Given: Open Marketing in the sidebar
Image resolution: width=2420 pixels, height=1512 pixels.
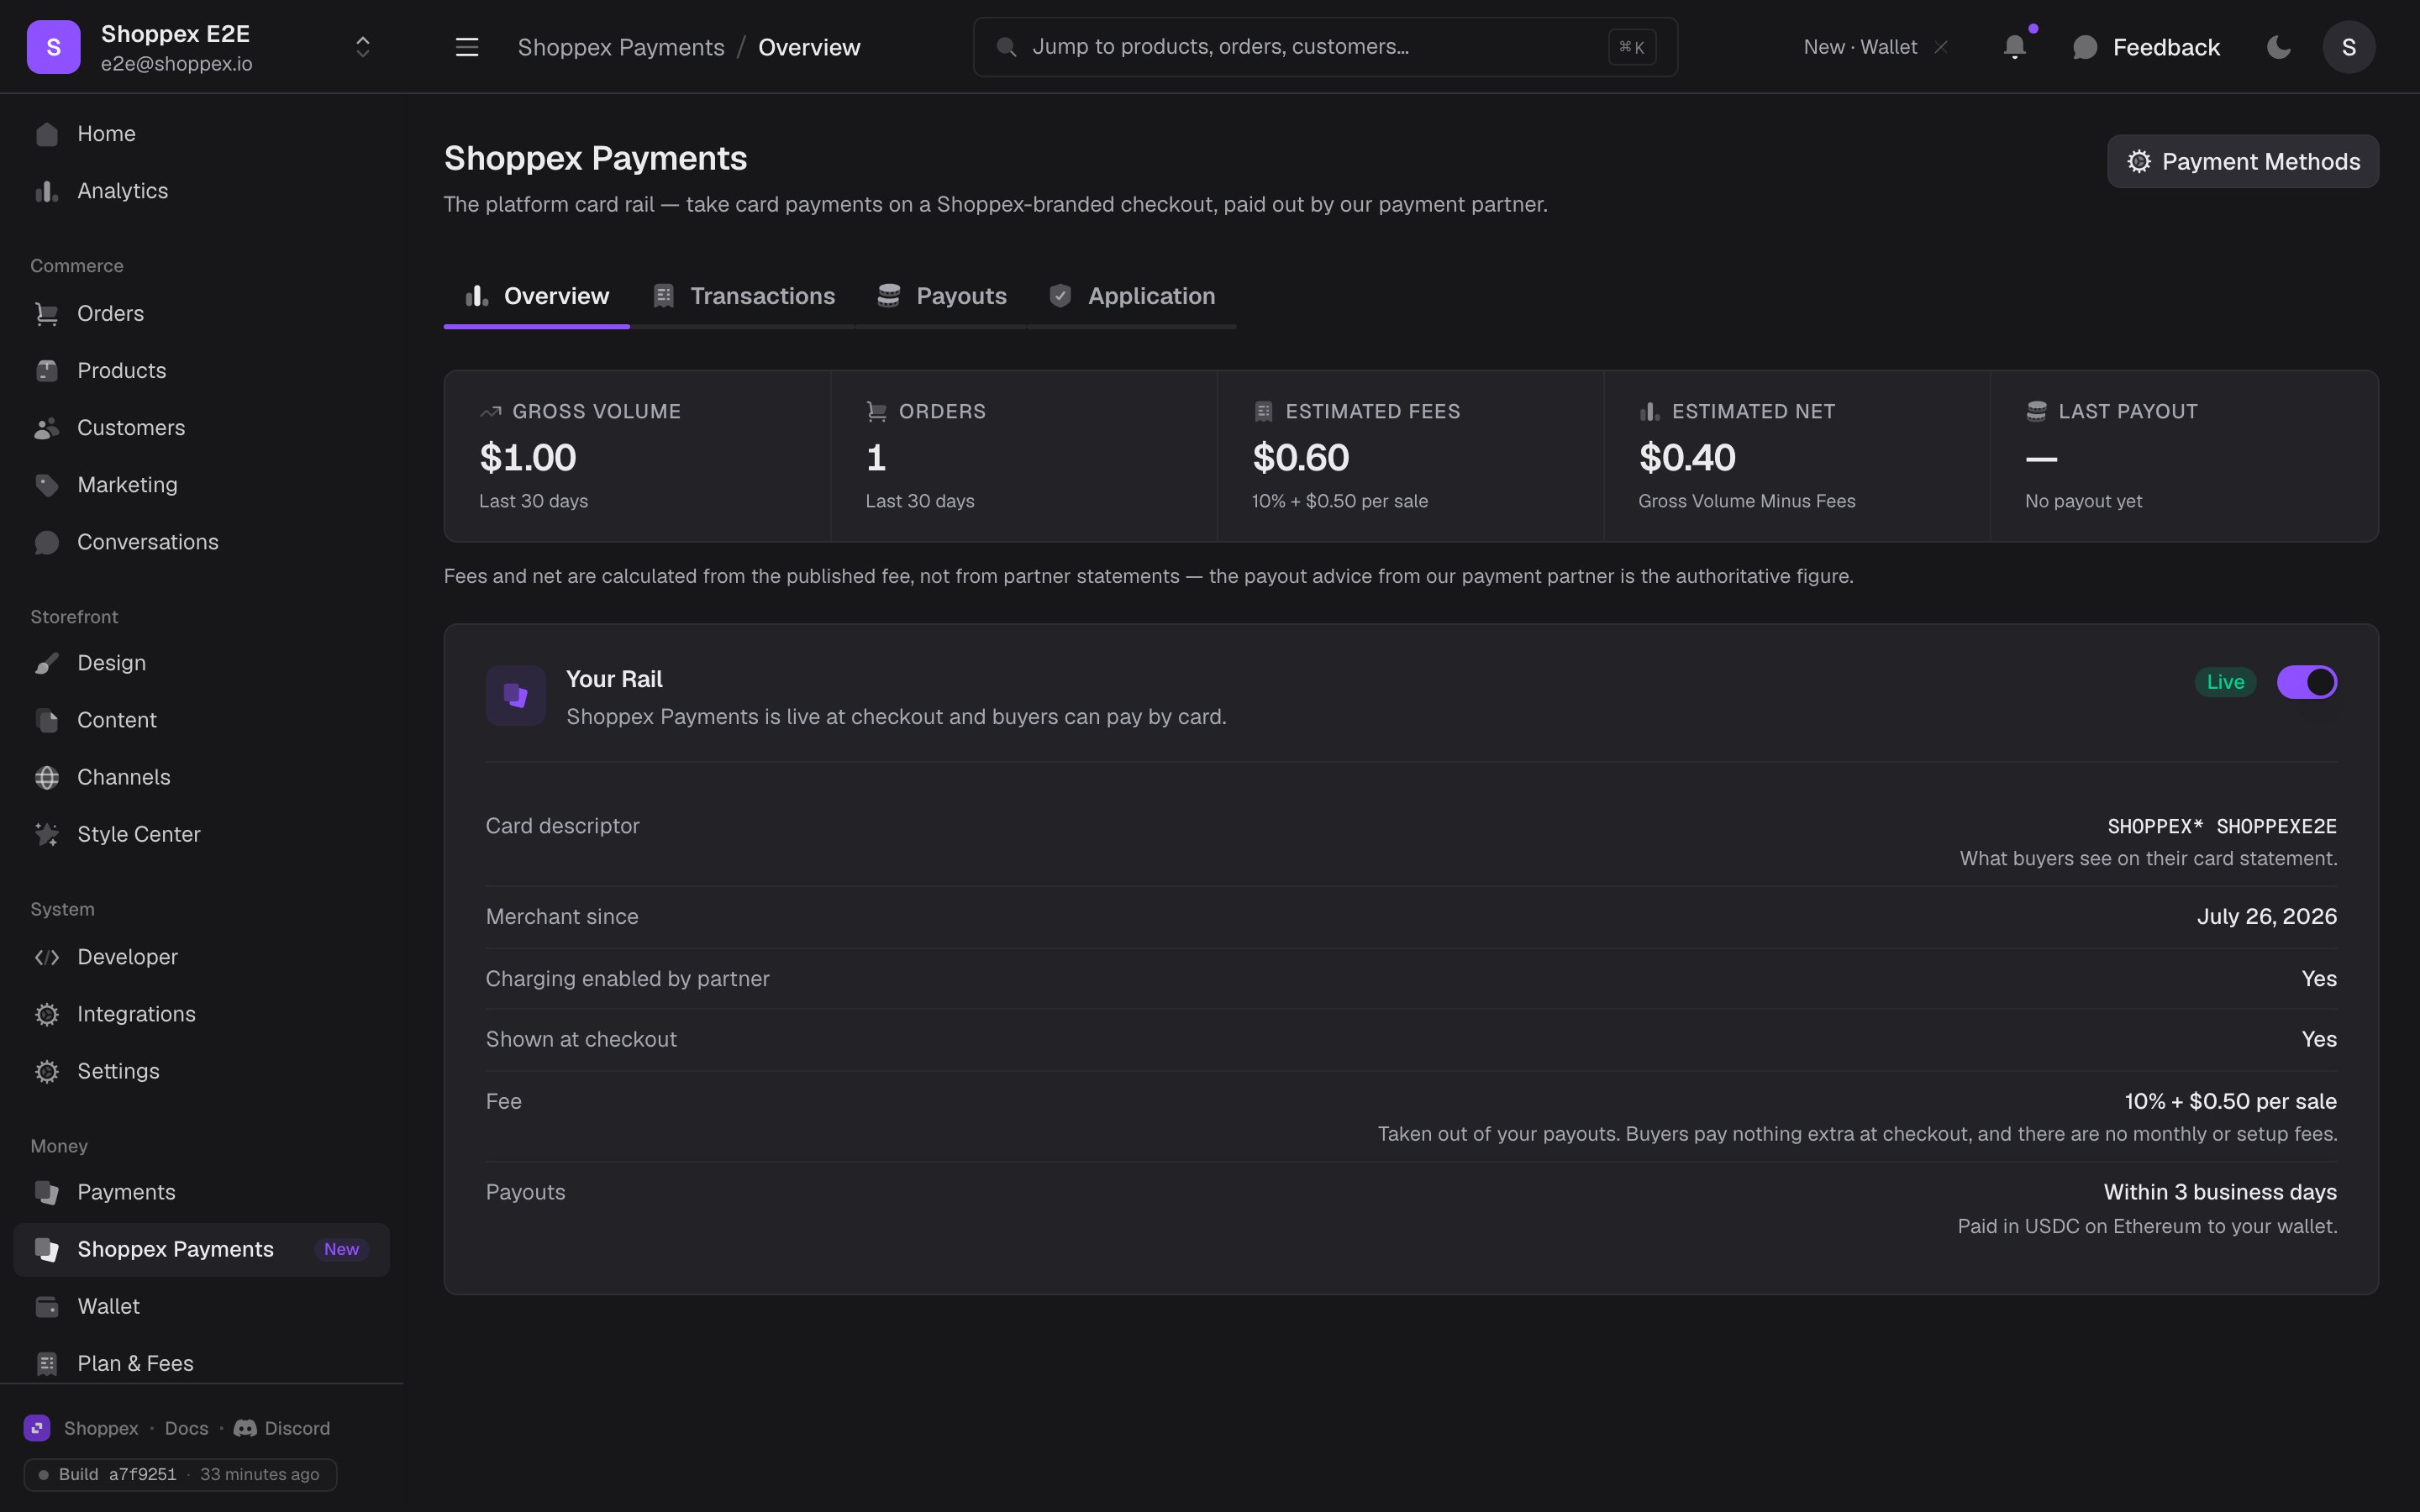Looking at the screenshot, I should (x=201, y=485).
